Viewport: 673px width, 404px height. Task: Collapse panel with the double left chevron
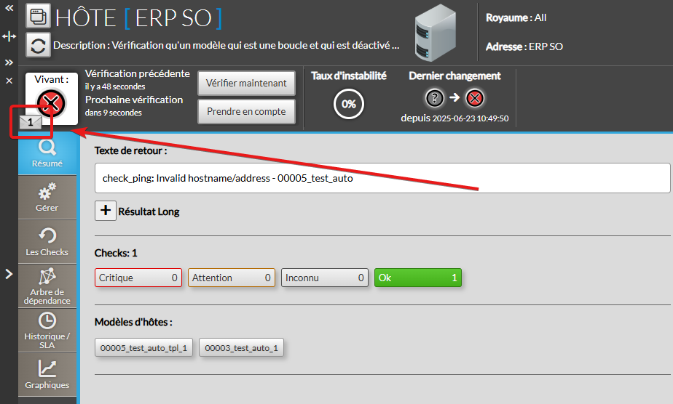(x=9, y=7)
